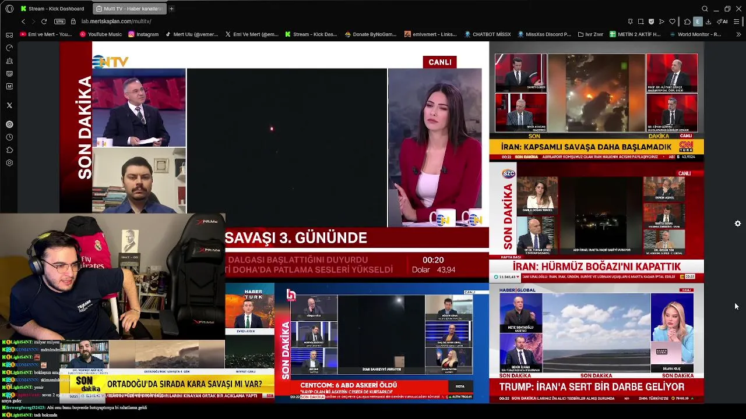Select the Haber Global stream panel

tap(596, 342)
